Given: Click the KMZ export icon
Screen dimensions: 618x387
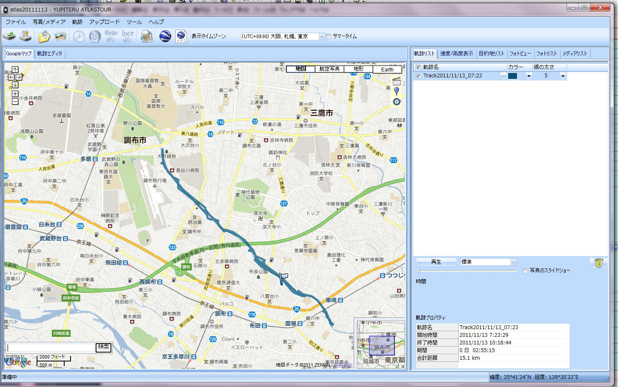Looking at the screenshot, I should (181, 37).
